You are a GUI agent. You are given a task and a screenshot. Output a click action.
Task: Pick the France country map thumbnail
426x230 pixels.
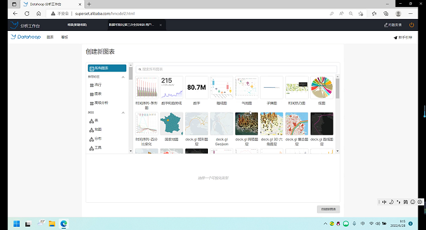[172, 124]
